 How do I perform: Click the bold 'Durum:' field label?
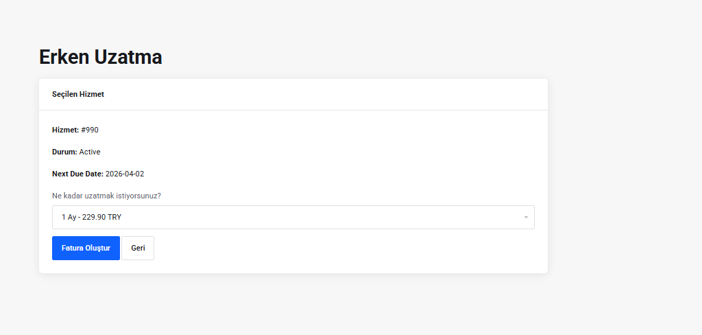64,152
